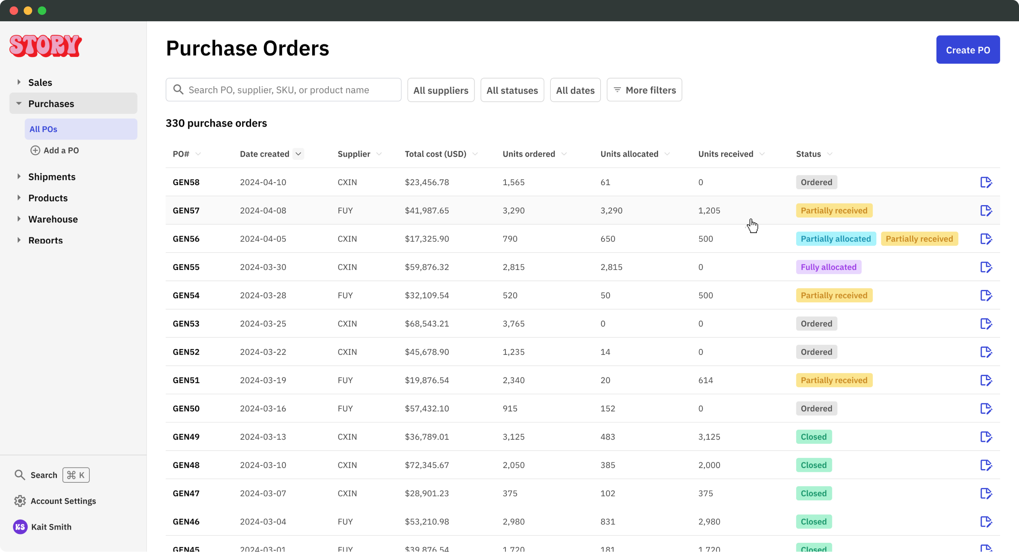The height and width of the screenshot is (552, 1019).
Task: Click edit icon for GEN48 row
Action: click(x=986, y=465)
